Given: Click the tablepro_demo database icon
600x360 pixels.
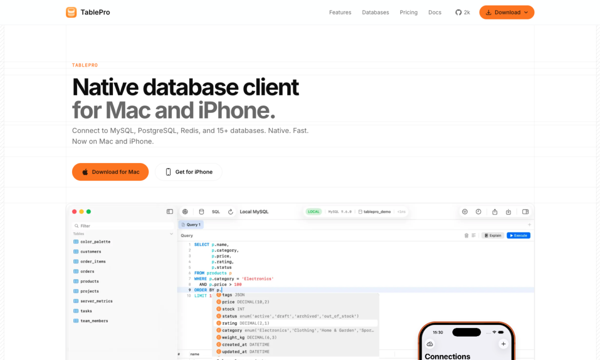Looking at the screenshot, I should (360, 212).
